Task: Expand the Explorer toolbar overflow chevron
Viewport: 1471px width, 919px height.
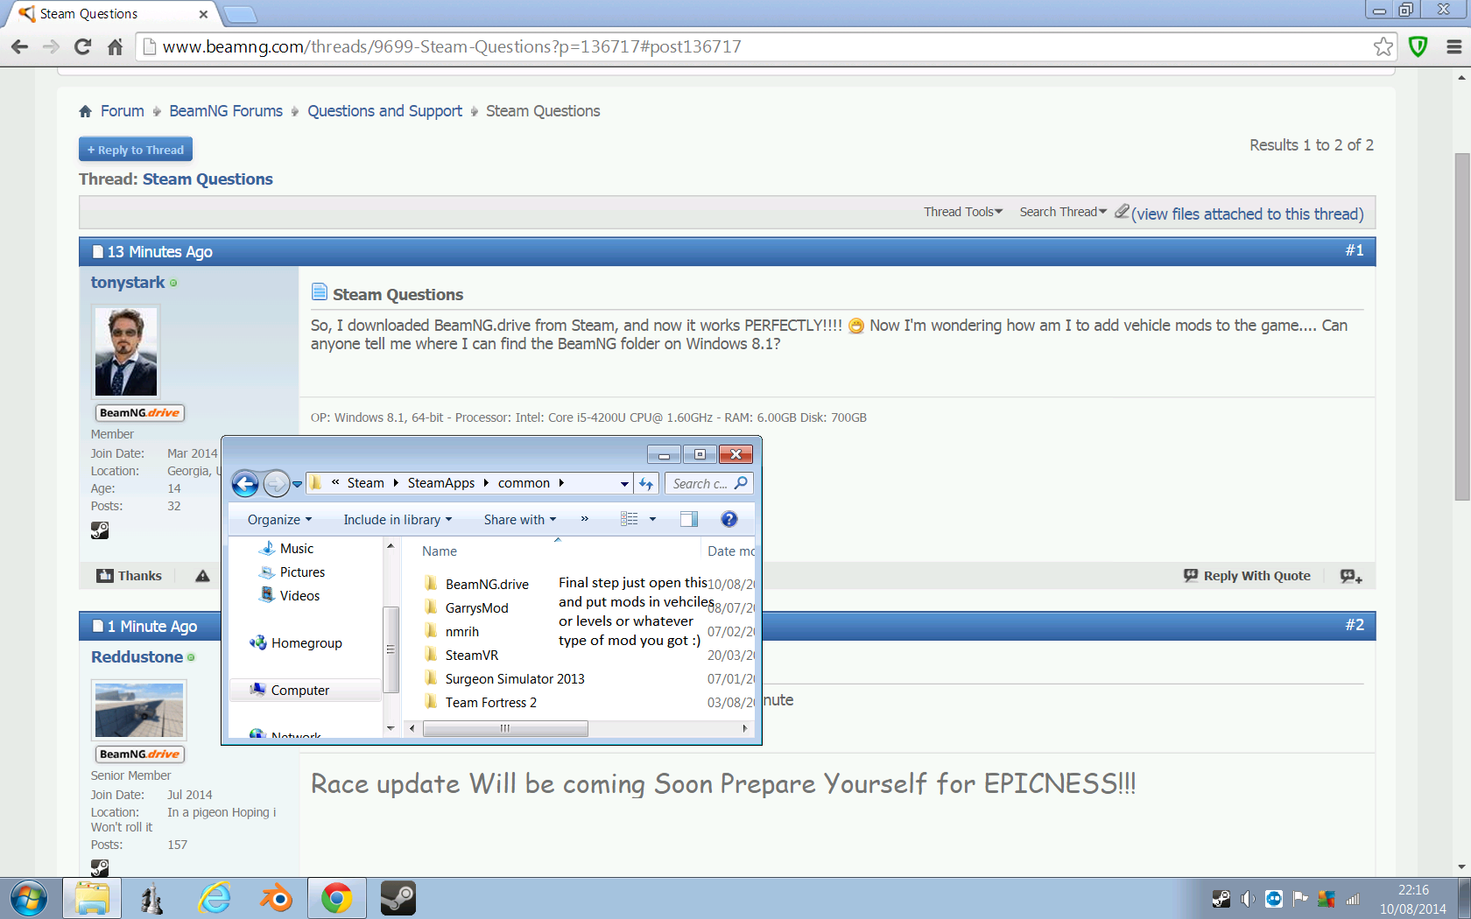Action: (x=584, y=519)
